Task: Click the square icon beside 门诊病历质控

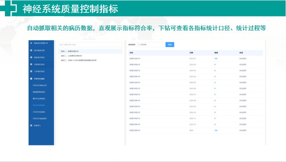Action: tap(31, 71)
